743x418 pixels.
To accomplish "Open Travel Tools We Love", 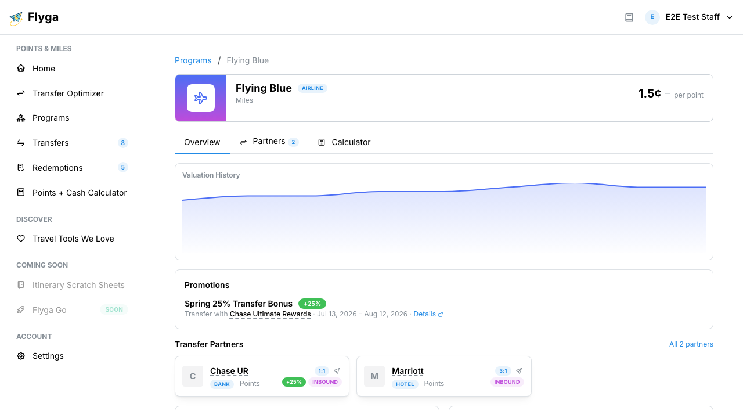I will tap(72, 239).
